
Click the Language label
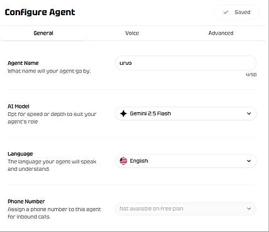point(20,154)
